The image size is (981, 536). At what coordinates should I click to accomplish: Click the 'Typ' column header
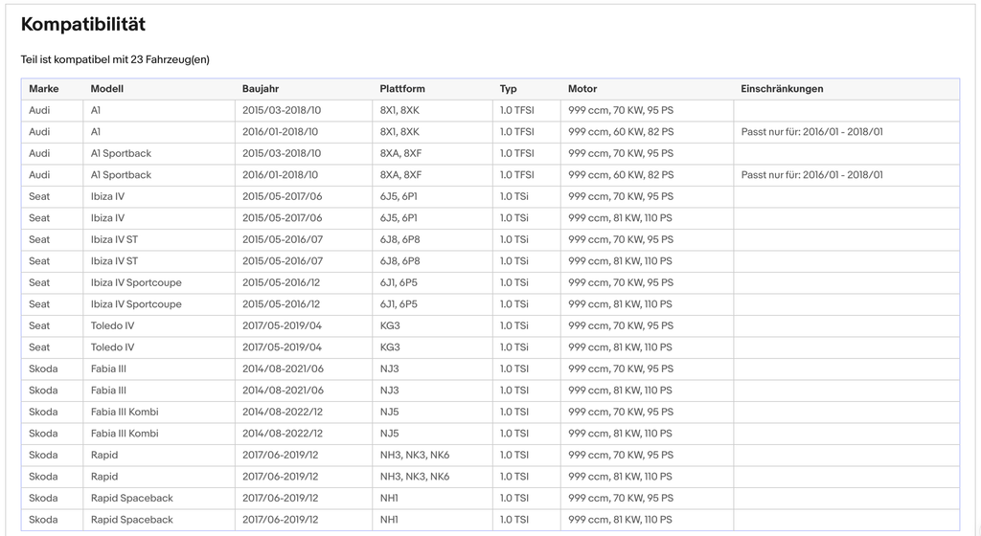click(x=508, y=89)
